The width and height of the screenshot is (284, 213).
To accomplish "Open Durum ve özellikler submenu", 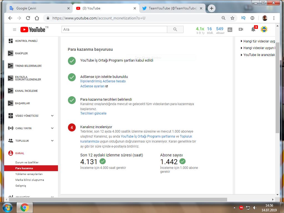I will click(x=27, y=163).
